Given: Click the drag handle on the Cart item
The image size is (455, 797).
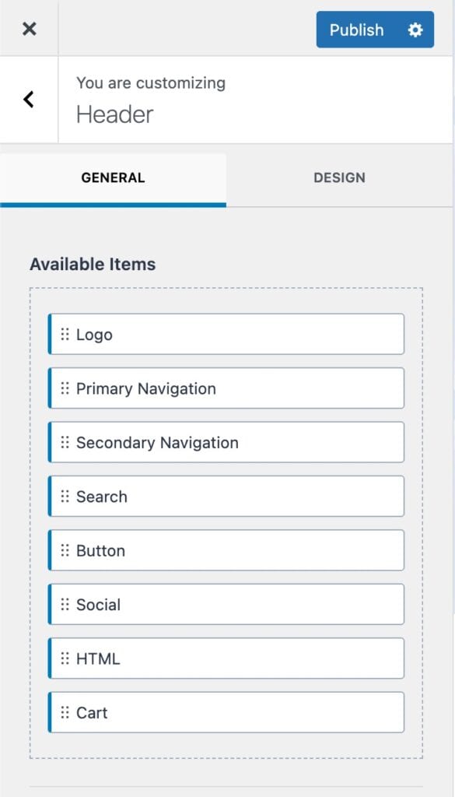Looking at the screenshot, I should coord(66,712).
